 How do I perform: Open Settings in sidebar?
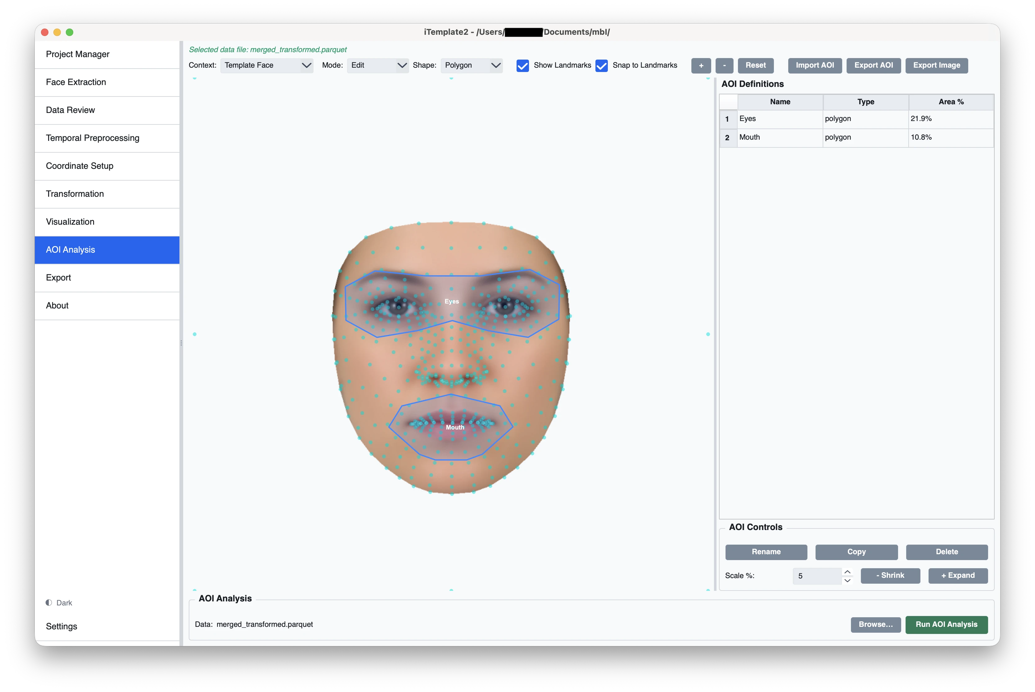click(107, 626)
